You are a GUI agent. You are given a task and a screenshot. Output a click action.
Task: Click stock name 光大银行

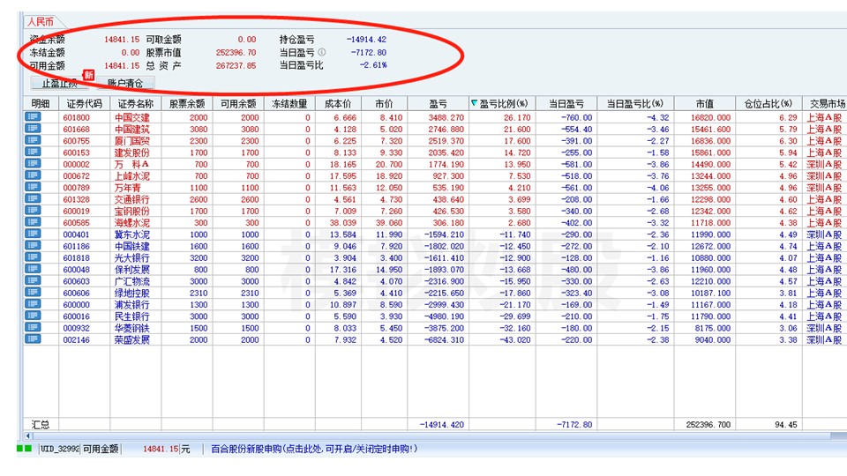coord(131,258)
